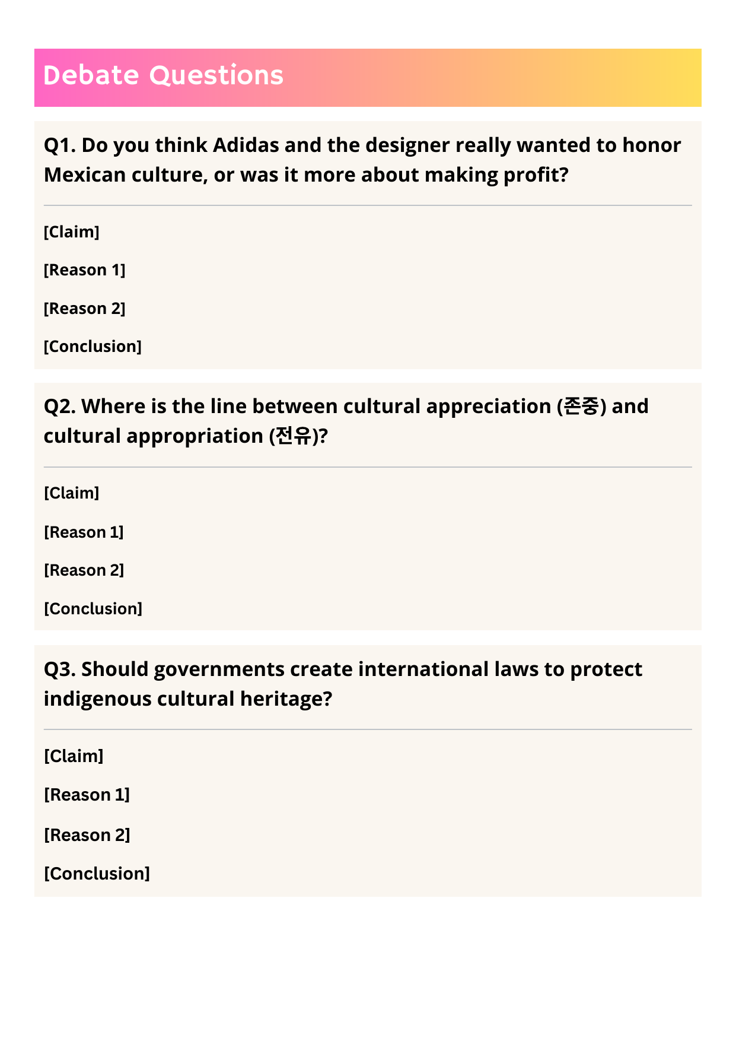Click the Q1 question about Adidas
The image size is (736, 1041).
(x=362, y=160)
